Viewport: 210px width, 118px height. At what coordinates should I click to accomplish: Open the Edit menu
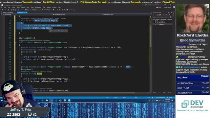click(x=5, y=7)
